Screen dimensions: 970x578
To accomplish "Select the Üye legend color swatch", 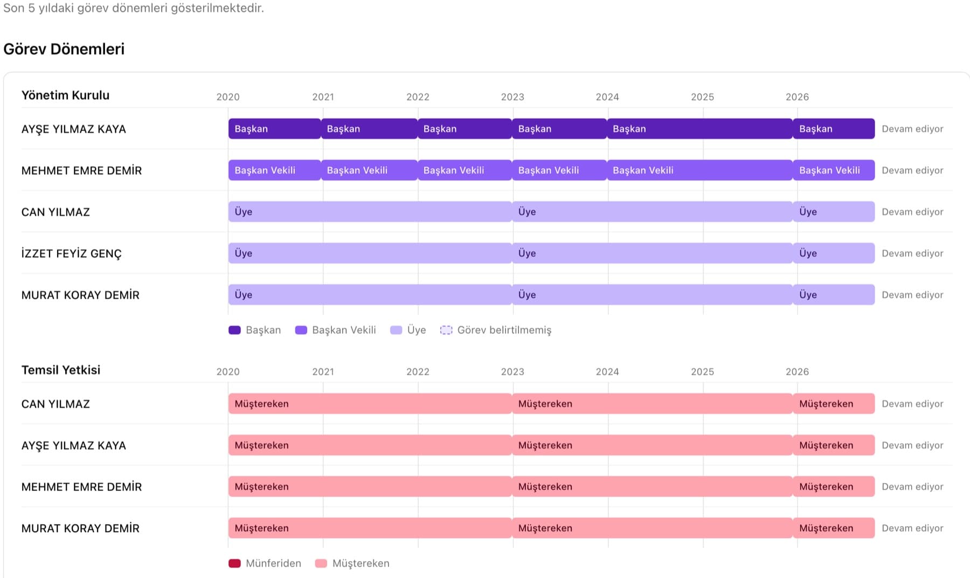I will pos(396,330).
